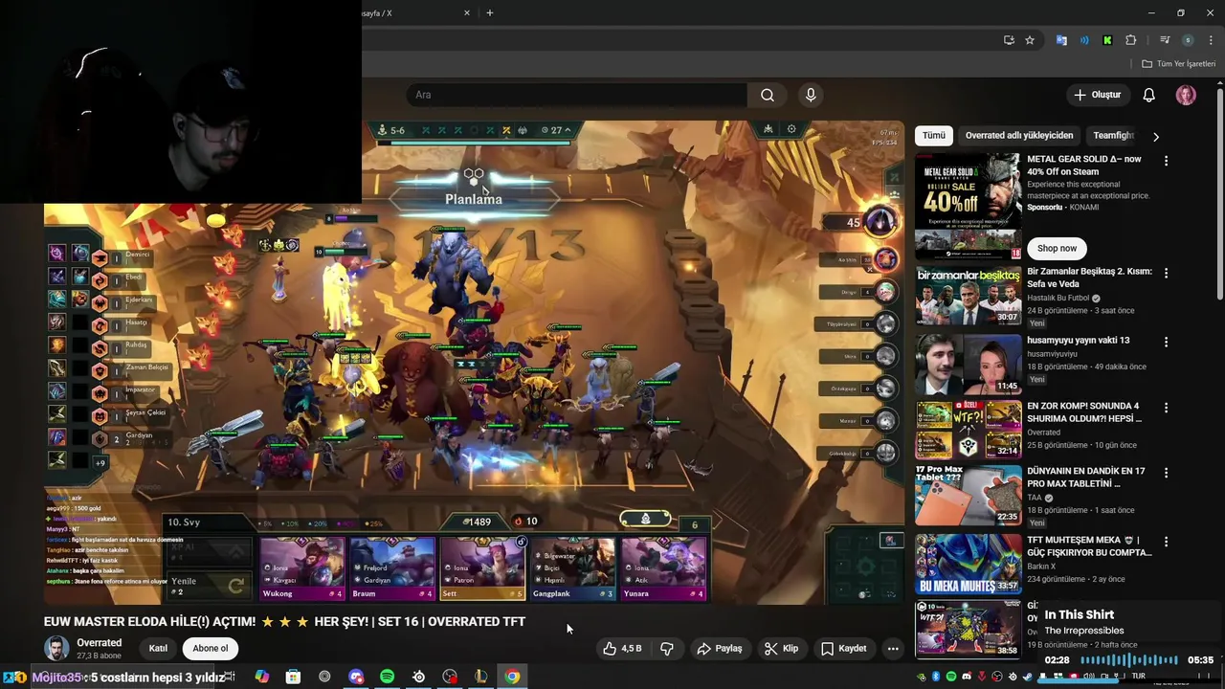Open options for EN ZOR KOMP video
This screenshot has width=1225, height=689.
click(x=1166, y=408)
